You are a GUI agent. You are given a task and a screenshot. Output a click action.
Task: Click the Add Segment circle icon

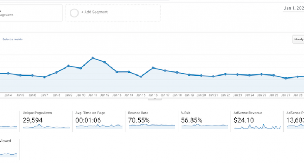[x=74, y=13]
